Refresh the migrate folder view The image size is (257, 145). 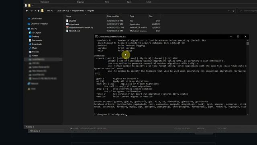(233, 11)
